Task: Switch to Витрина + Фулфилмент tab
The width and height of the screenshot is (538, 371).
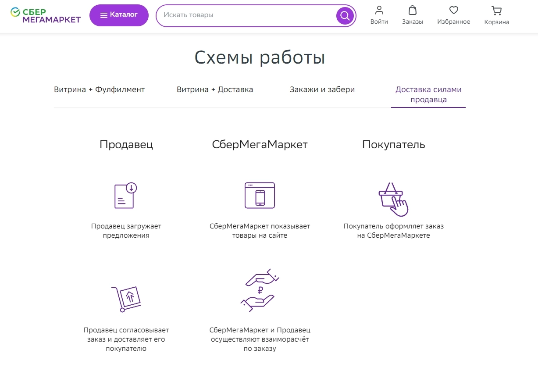Action: click(99, 89)
